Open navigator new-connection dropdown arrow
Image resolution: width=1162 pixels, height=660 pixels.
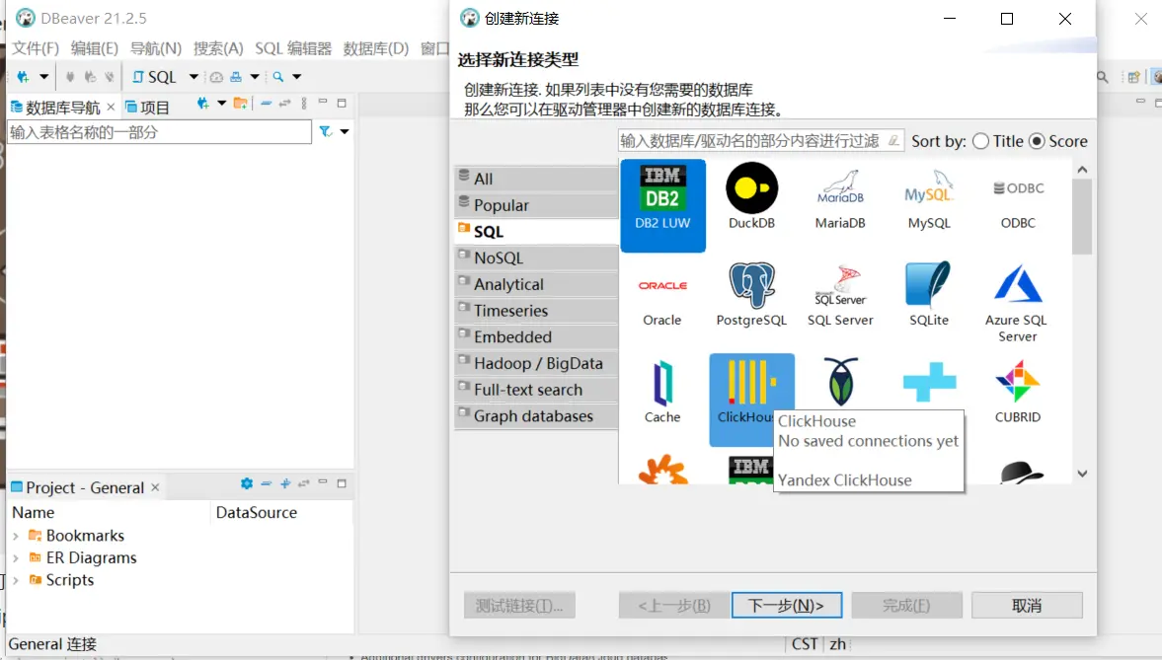[221, 104]
